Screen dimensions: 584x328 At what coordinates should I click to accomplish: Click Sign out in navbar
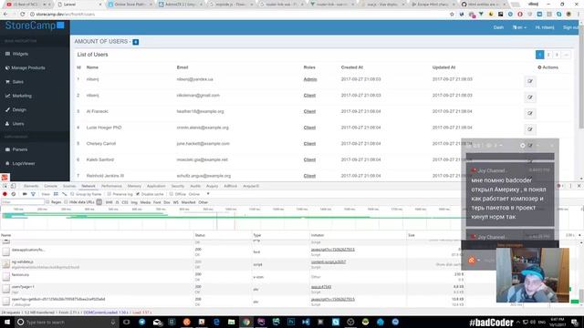(571, 27)
